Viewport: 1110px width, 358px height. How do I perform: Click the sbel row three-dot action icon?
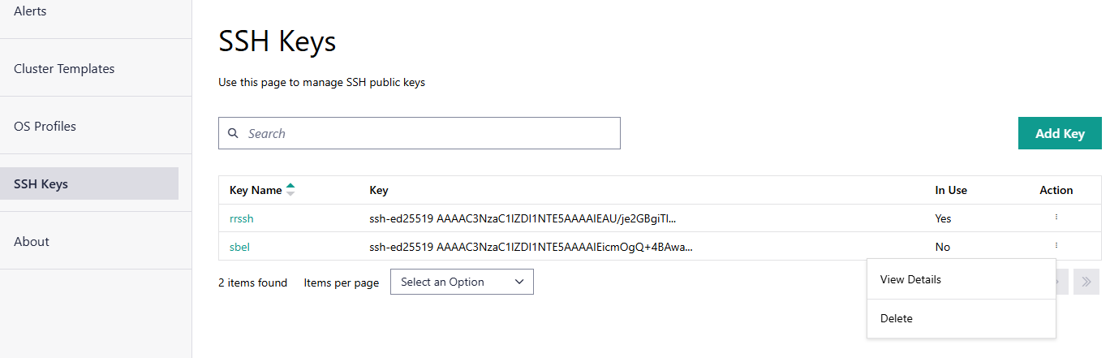click(1056, 245)
